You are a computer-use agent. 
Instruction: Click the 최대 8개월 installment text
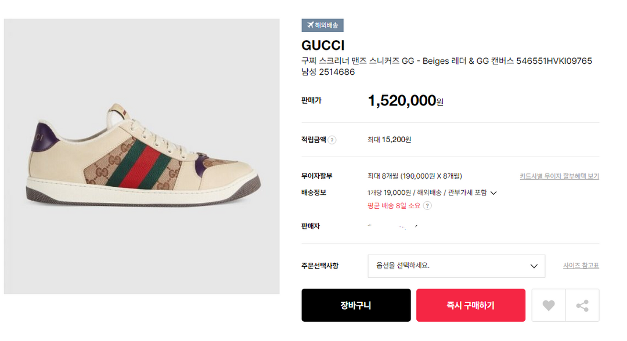pyautogui.click(x=415, y=176)
